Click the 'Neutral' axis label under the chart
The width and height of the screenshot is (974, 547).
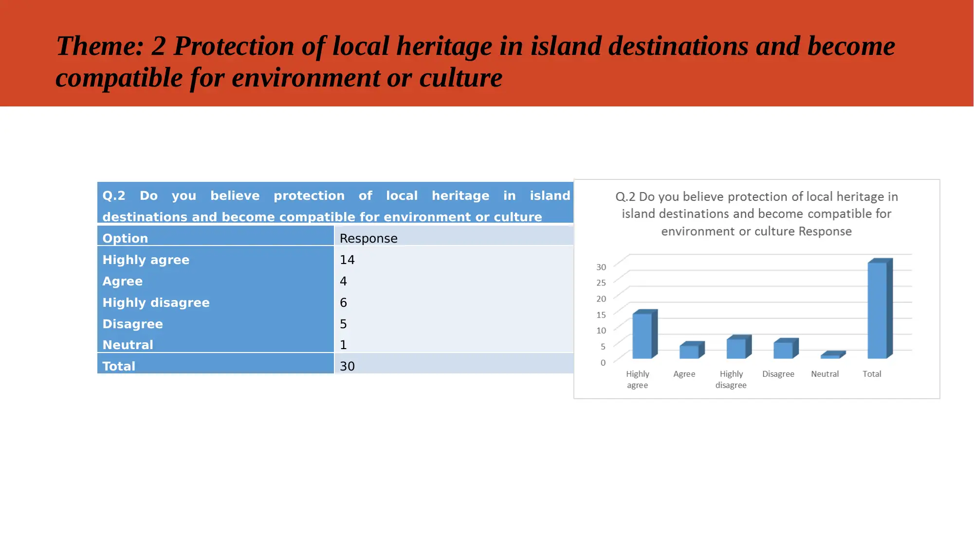click(x=825, y=374)
